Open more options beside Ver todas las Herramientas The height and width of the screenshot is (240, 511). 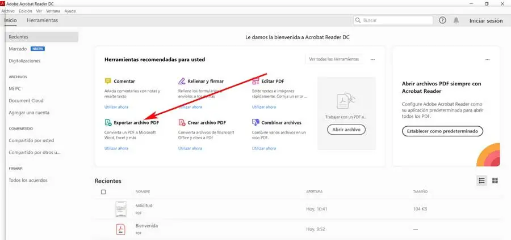point(372,59)
